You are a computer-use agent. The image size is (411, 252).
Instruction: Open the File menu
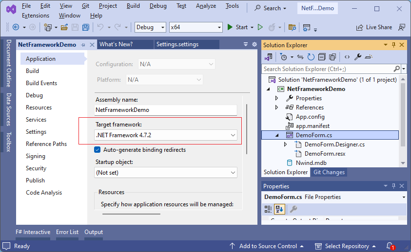coord(26,6)
